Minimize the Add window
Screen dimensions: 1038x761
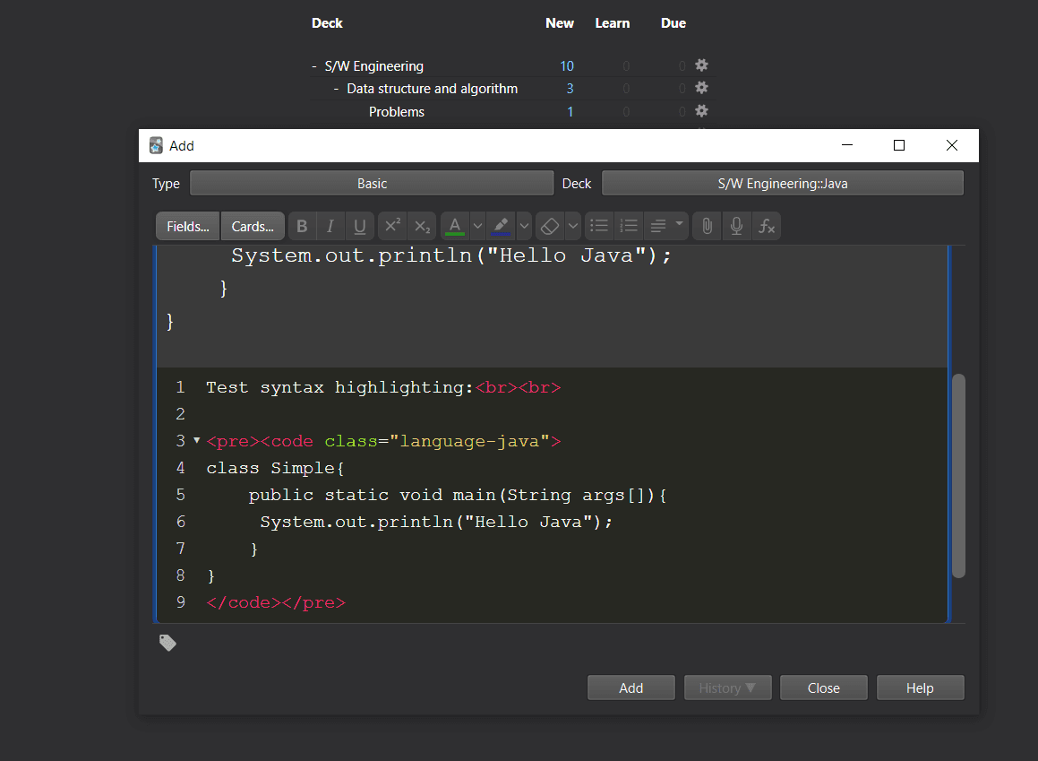tap(846, 145)
